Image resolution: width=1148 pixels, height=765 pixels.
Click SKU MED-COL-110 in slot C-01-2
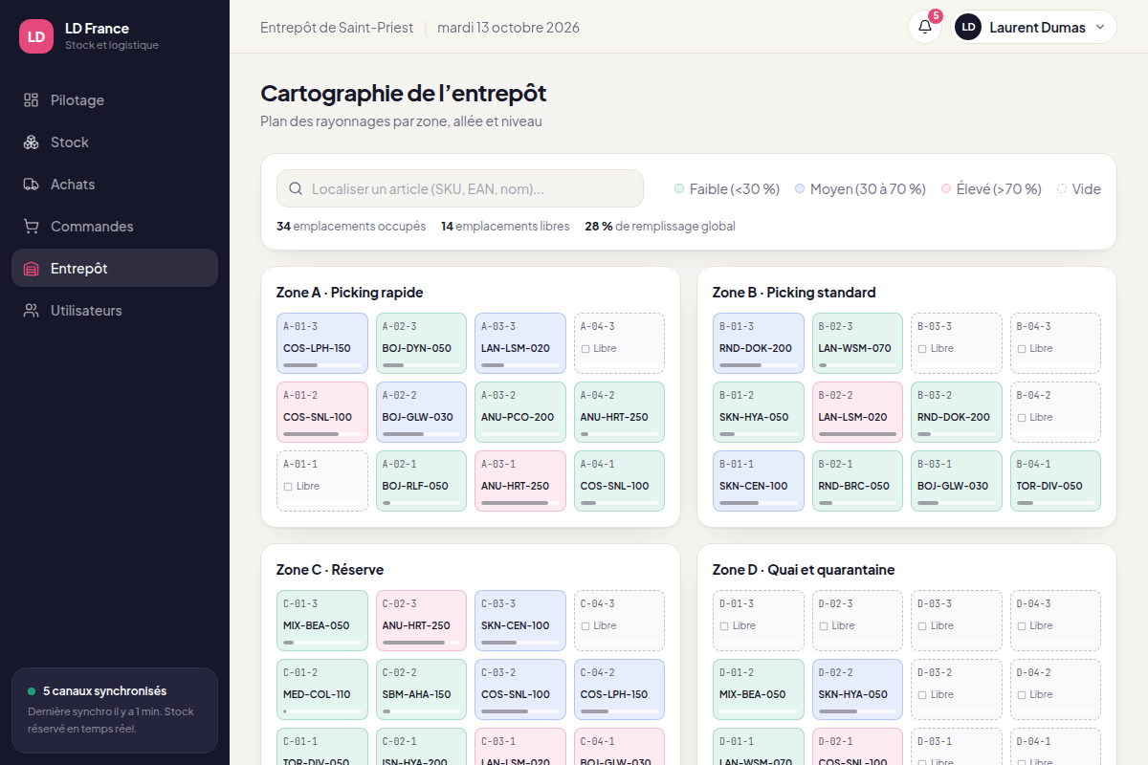(317, 694)
